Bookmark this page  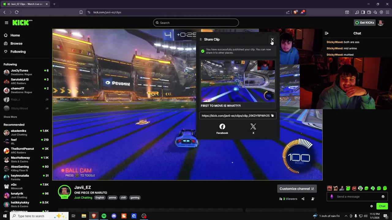81,12
